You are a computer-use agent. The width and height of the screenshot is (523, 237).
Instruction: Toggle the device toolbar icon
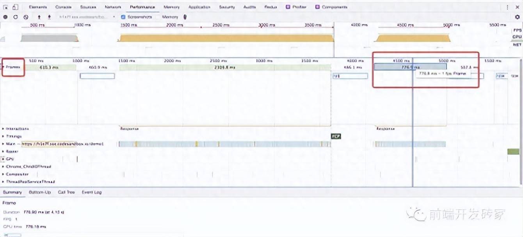[x=15, y=7]
